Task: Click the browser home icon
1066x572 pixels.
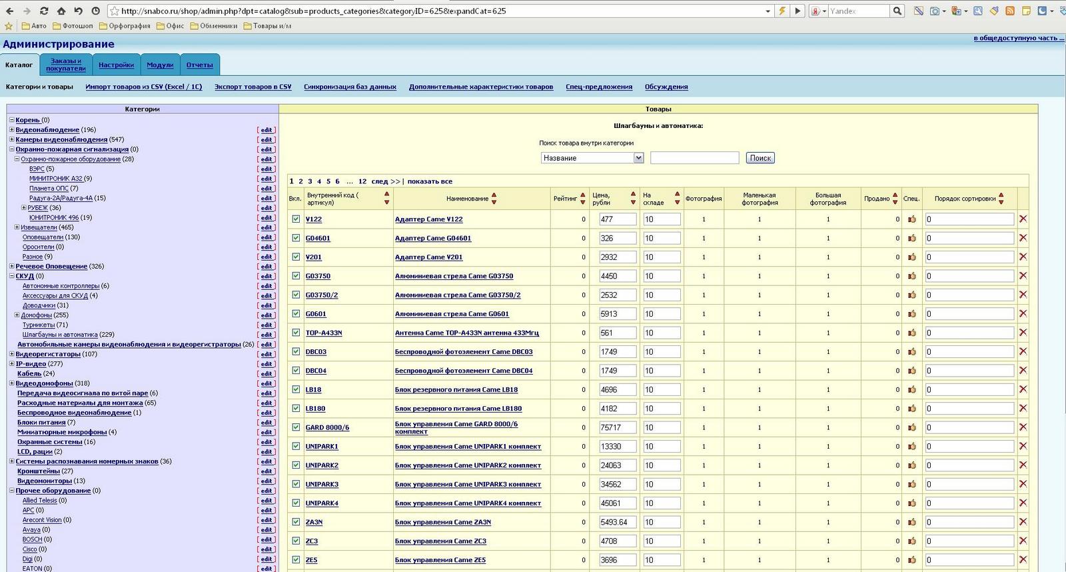Action: point(61,11)
